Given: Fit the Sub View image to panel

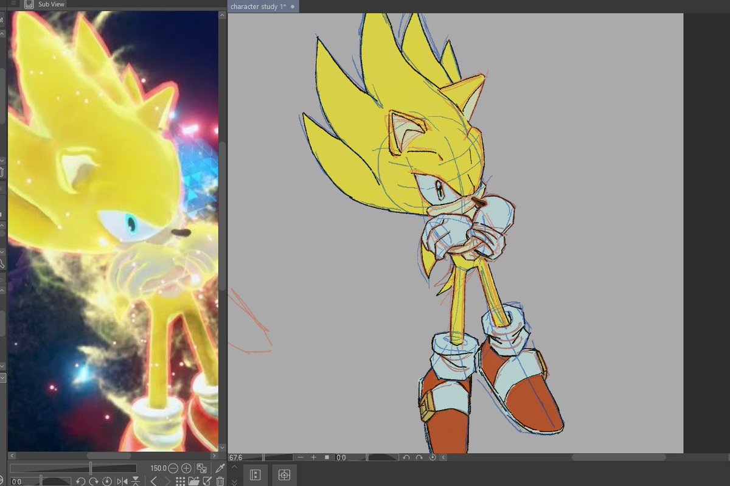Looking at the screenshot, I should click(201, 468).
